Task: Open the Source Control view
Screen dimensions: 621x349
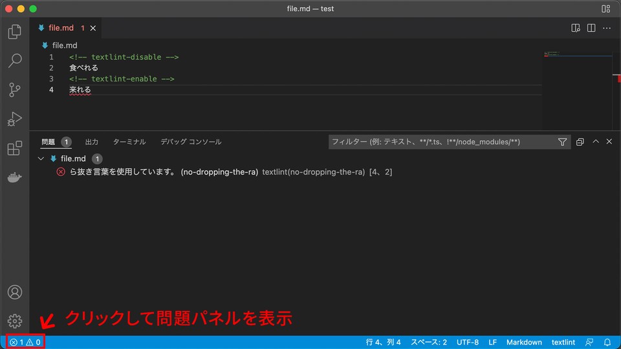Action: click(x=15, y=90)
